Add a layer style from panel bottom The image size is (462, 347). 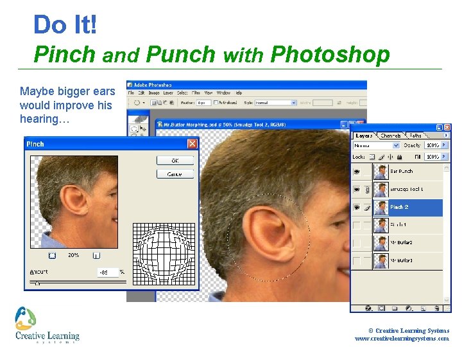click(368, 308)
